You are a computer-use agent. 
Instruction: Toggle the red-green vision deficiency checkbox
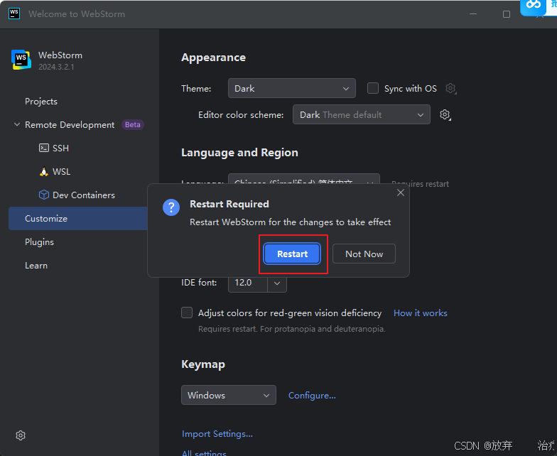click(x=187, y=313)
